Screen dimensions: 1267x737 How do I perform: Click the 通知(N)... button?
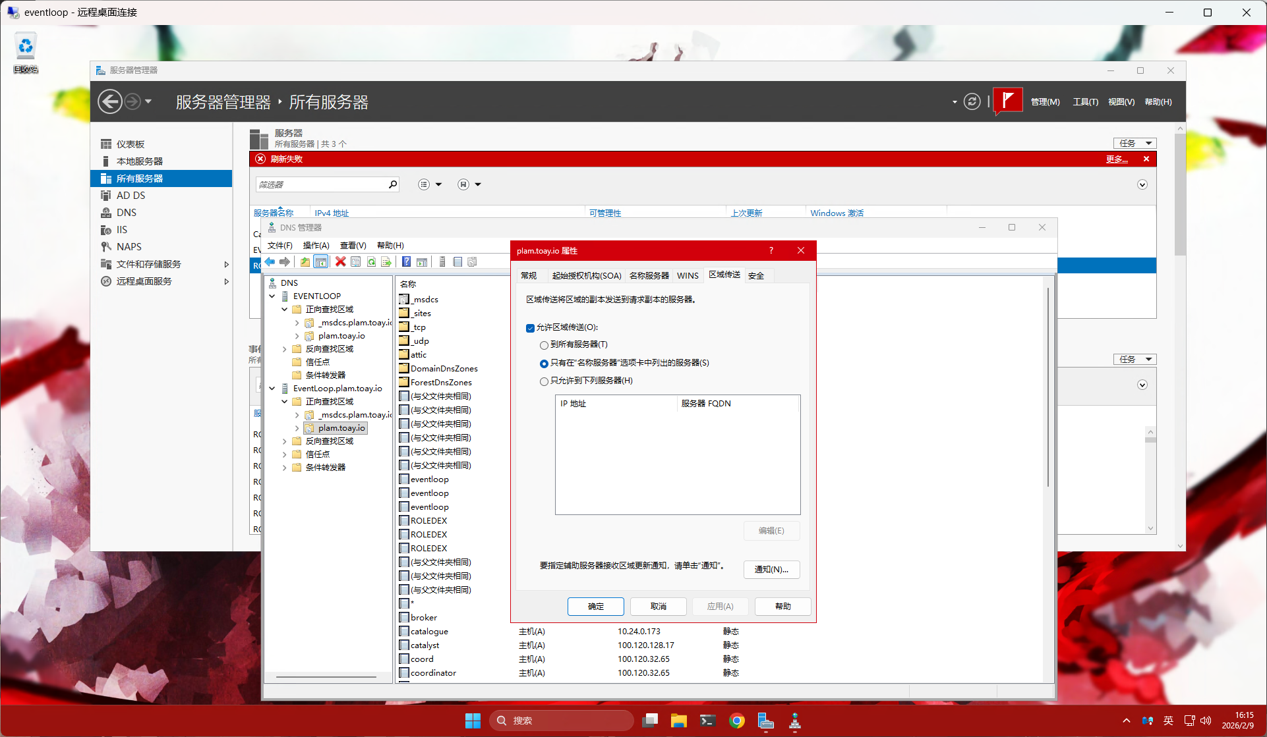click(771, 570)
